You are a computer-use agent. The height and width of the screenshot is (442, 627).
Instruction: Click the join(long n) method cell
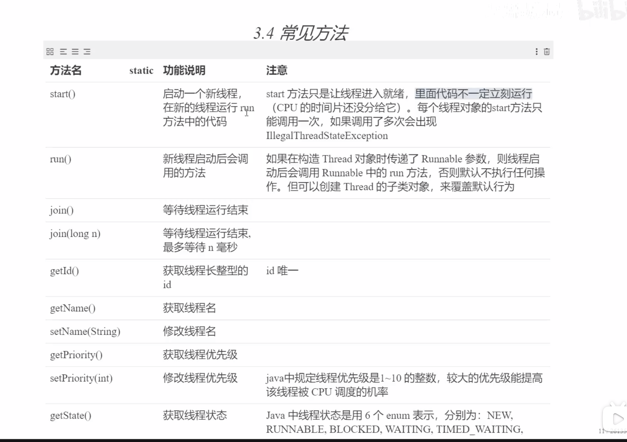pos(75,234)
